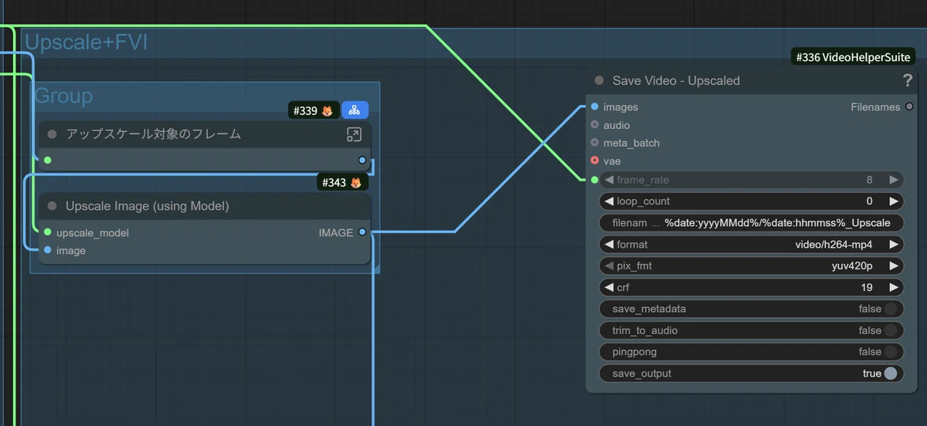Toggle trim_to_audio switch
Viewport: 927px width, 426px height.
point(891,330)
